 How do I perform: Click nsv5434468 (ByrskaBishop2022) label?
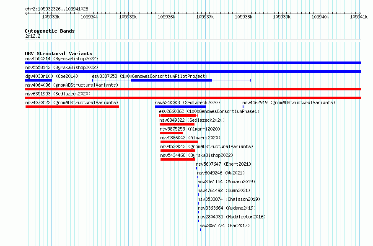pos(197,155)
